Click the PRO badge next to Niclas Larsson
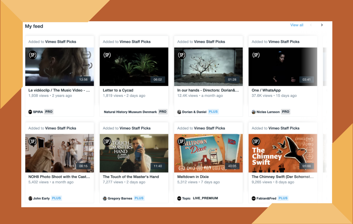 (286, 112)
